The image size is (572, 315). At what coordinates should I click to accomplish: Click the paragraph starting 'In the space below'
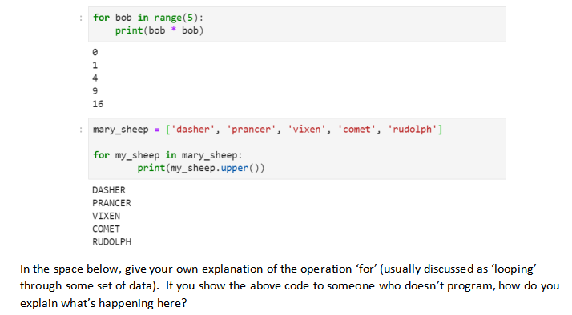point(290,286)
